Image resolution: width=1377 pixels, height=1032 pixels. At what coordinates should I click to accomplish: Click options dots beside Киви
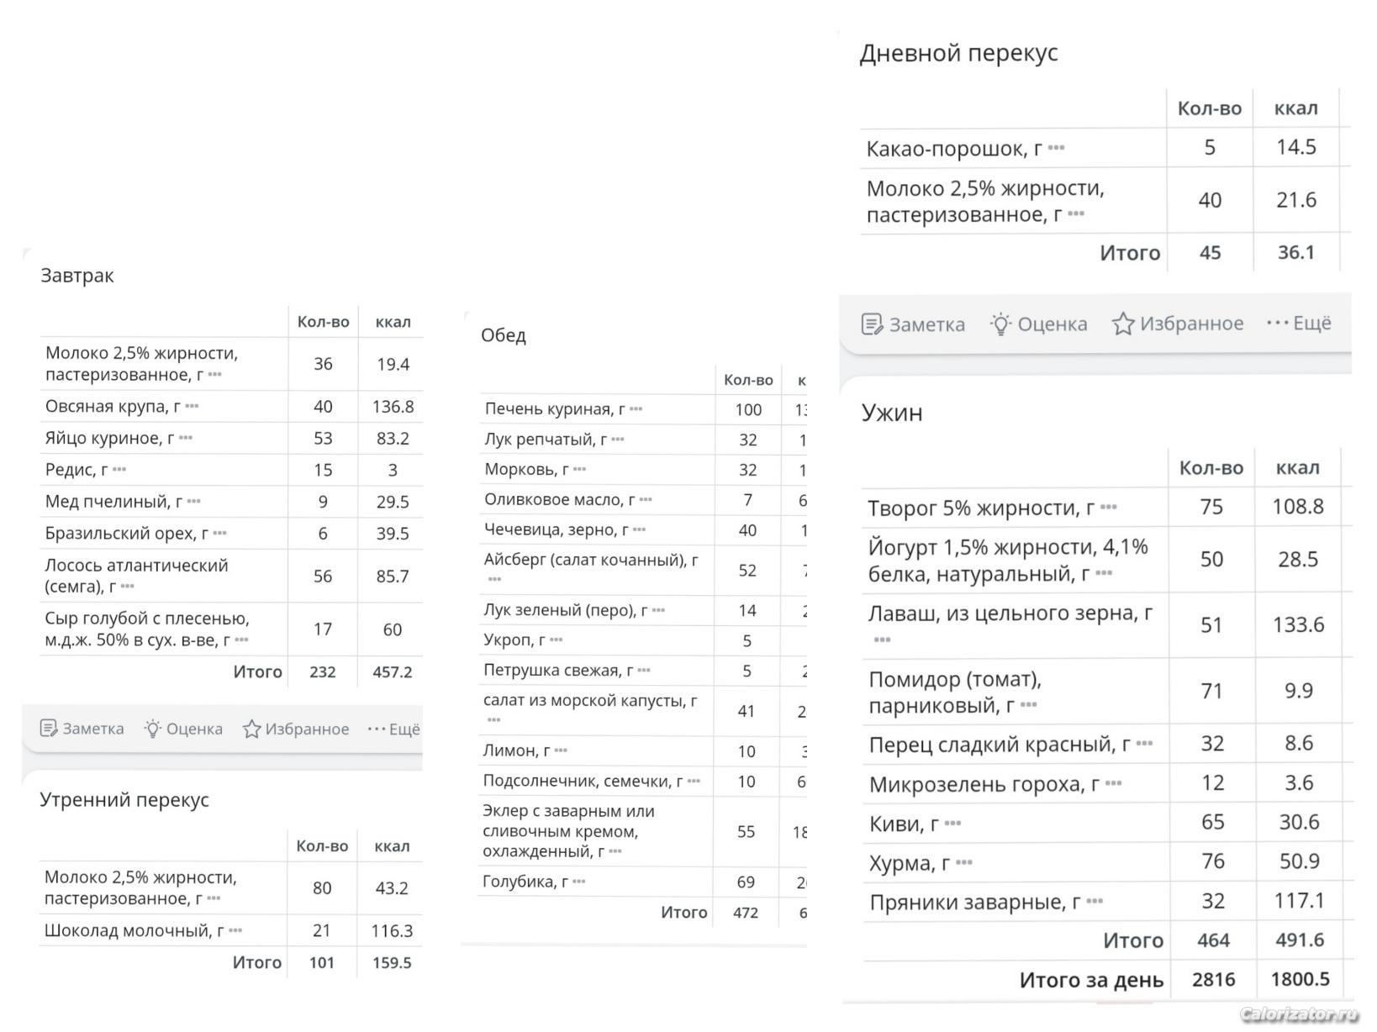(x=952, y=824)
